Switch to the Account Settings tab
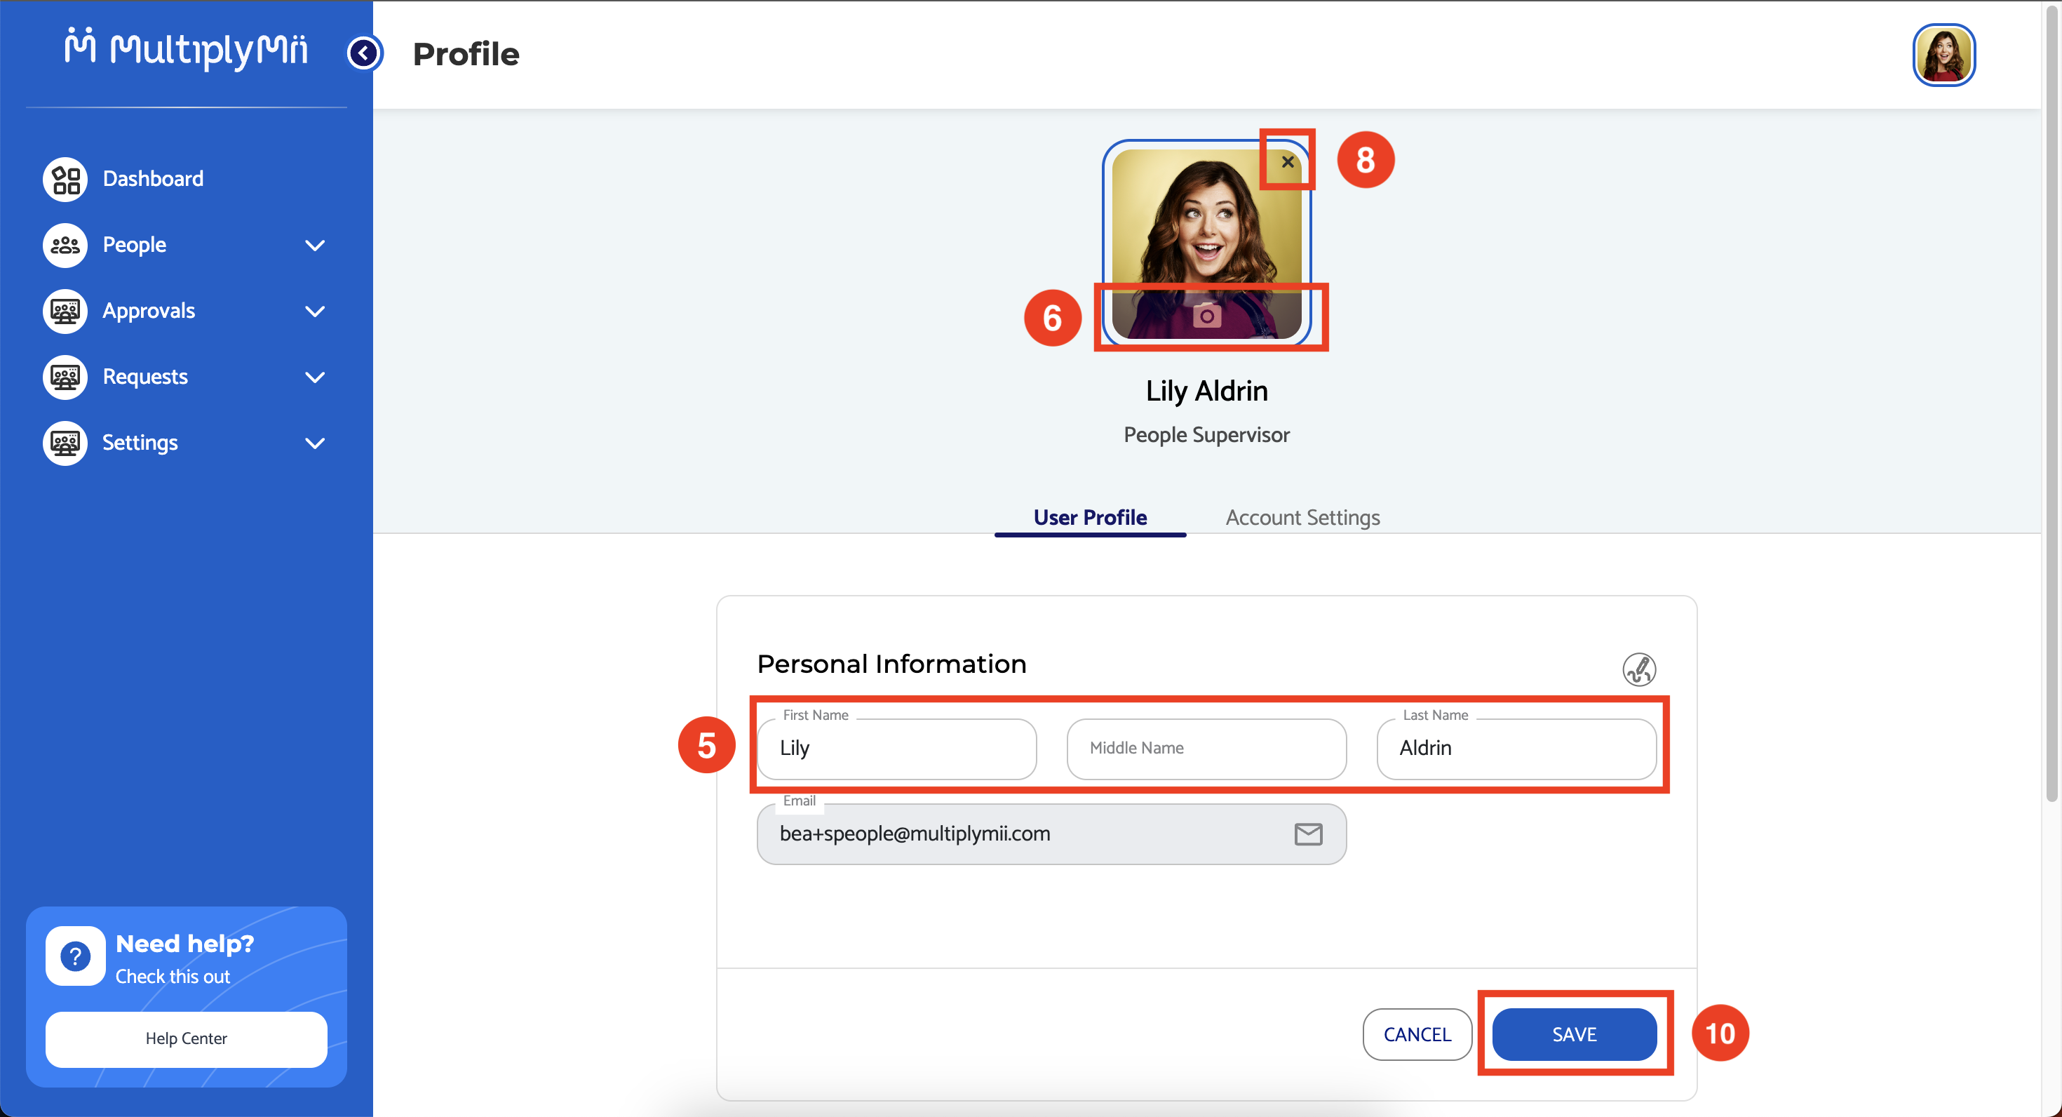The image size is (2062, 1117). click(1302, 517)
